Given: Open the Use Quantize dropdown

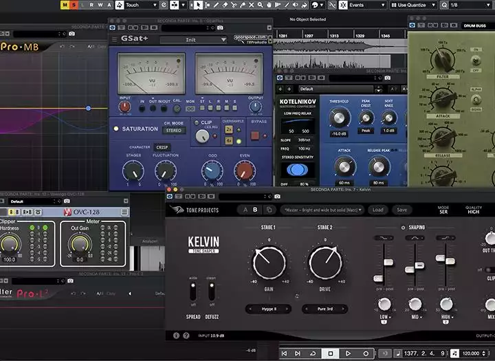Looking at the screenshot, I should point(413,5).
